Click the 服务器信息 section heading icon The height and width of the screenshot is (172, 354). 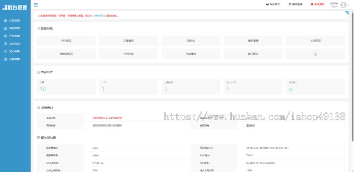point(39,138)
